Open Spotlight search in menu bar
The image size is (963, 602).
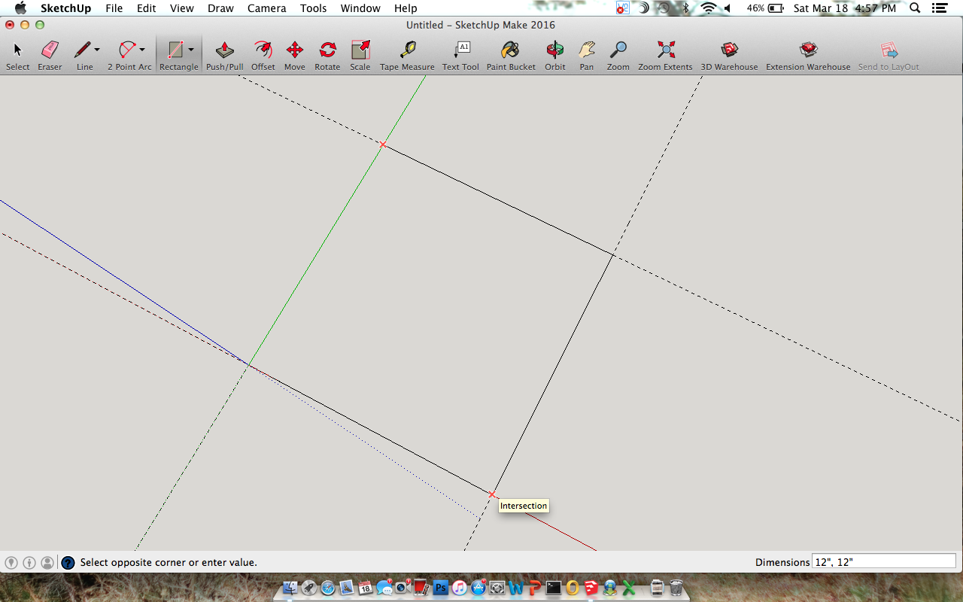914,8
